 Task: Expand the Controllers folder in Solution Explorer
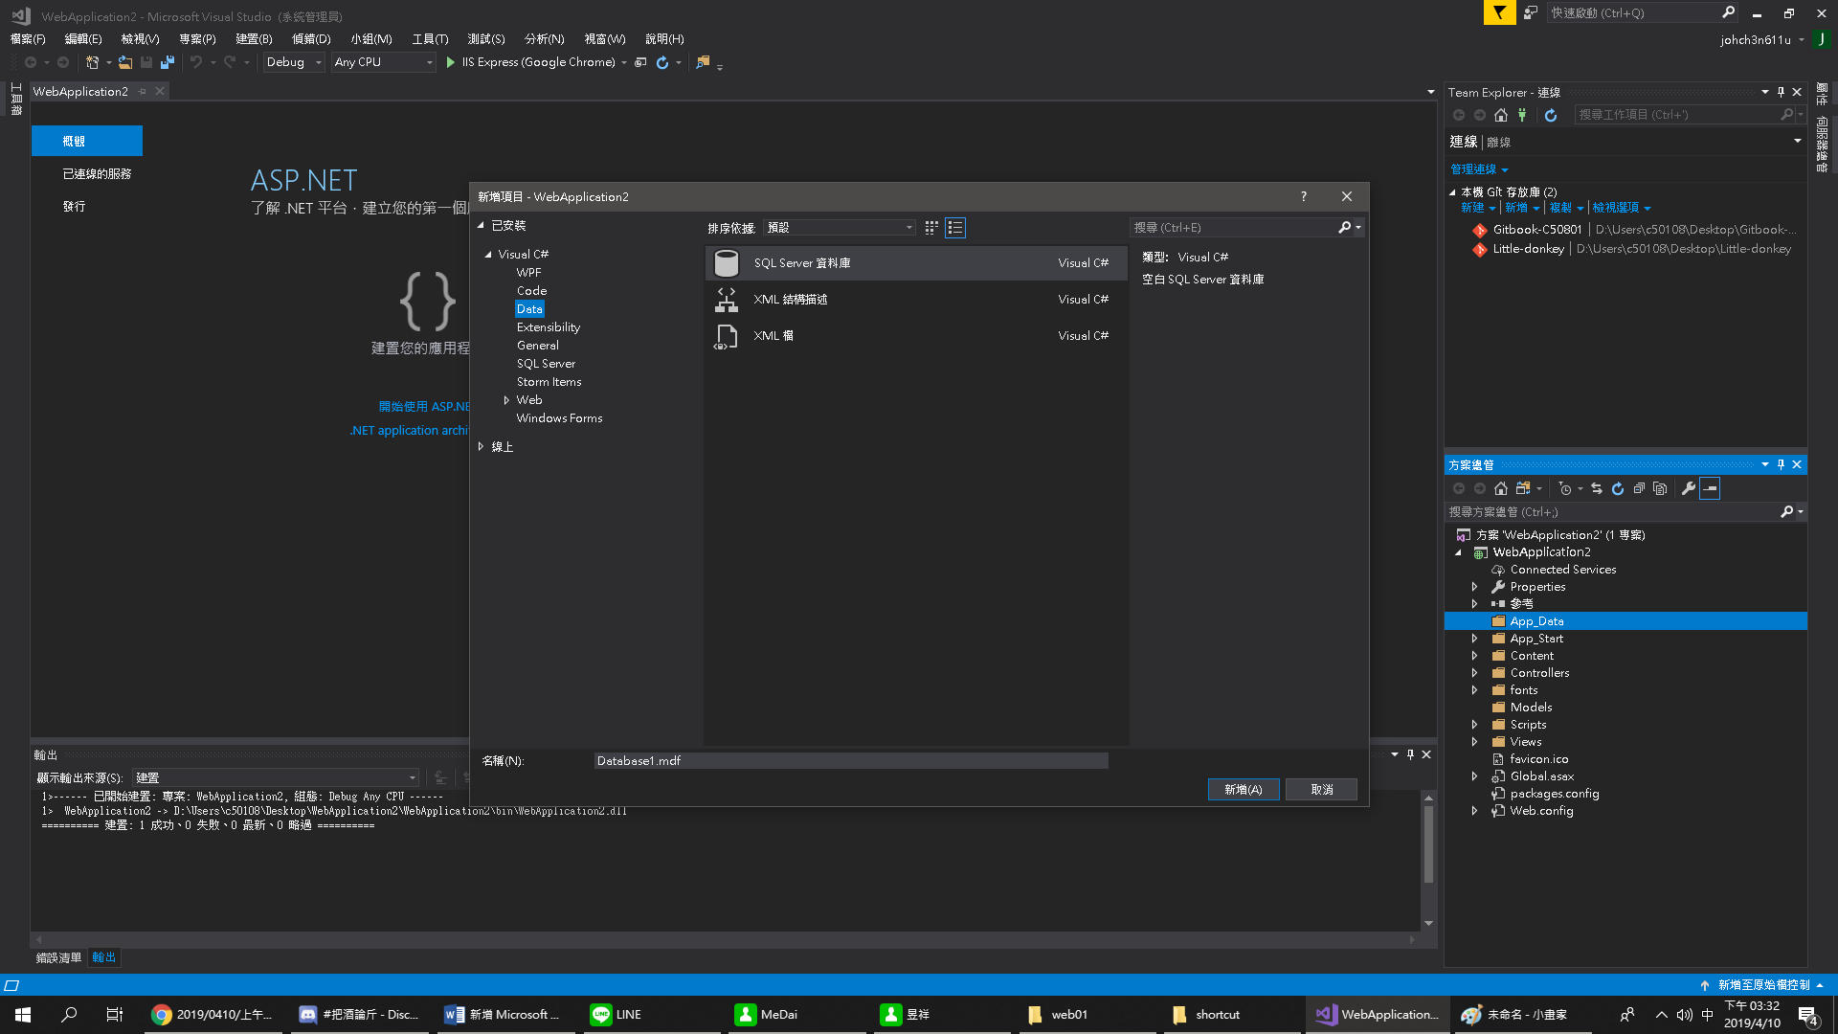[x=1474, y=673]
